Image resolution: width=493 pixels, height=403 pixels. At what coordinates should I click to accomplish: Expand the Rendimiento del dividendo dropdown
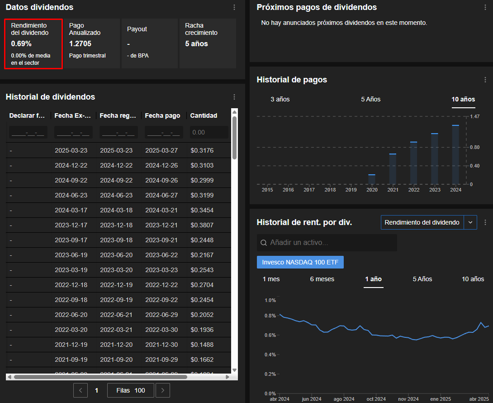[x=470, y=222]
